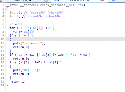Click the closing brace on line 20
125x92 pixels.
coord(10,78)
